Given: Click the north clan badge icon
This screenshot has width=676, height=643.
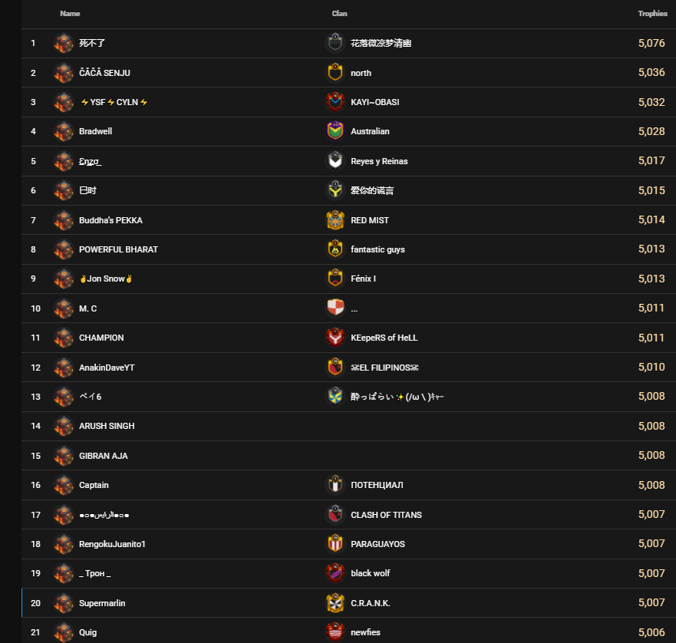Looking at the screenshot, I should coord(335,72).
